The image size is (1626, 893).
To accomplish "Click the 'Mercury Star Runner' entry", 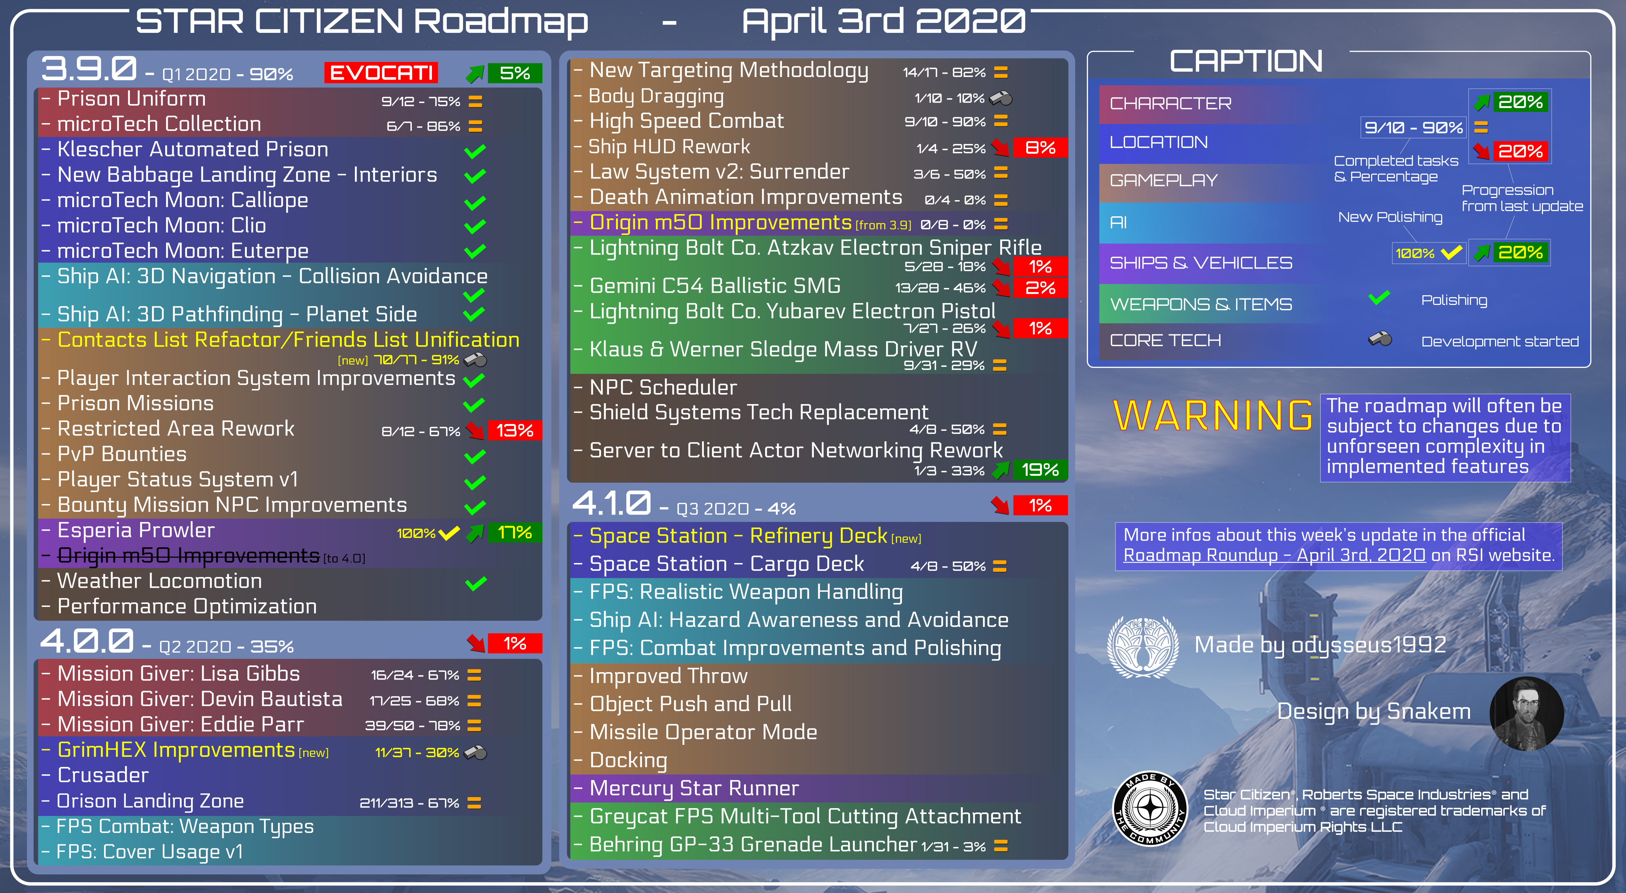I will click(694, 788).
